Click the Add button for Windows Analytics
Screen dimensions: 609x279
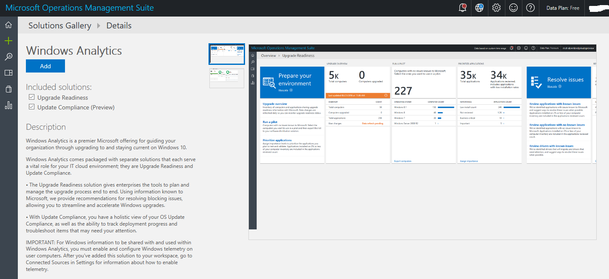point(45,66)
